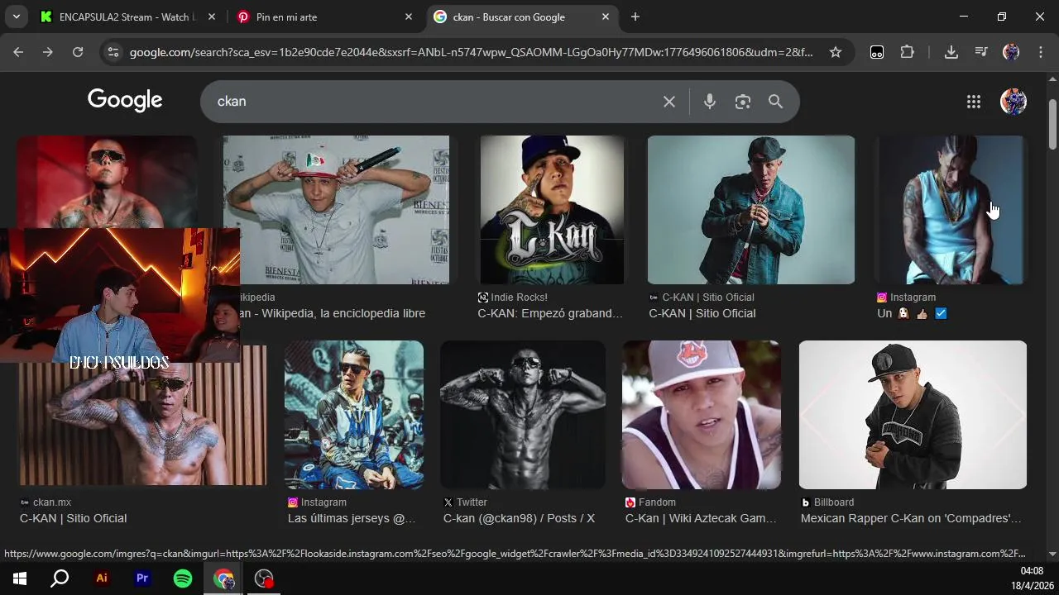Viewport: 1059px width, 595px height.
Task: Open the media control icon in Chrome toolbar
Action: (981, 52)
